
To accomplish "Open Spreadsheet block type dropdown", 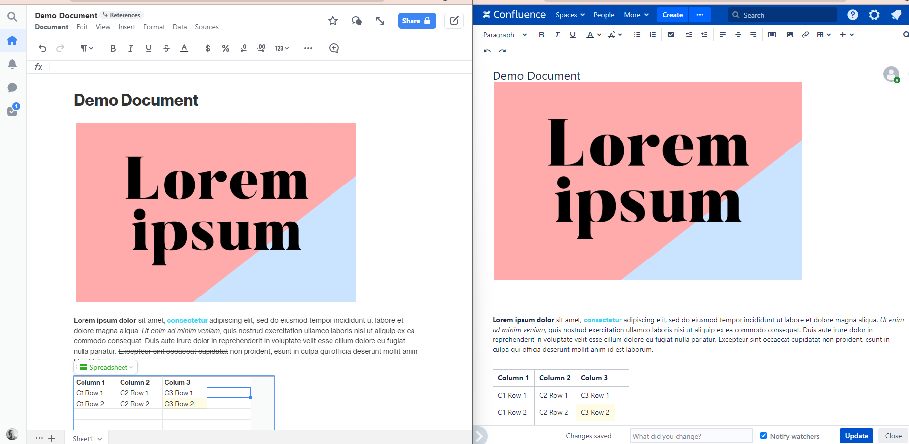I will click(x=106, y=367).
